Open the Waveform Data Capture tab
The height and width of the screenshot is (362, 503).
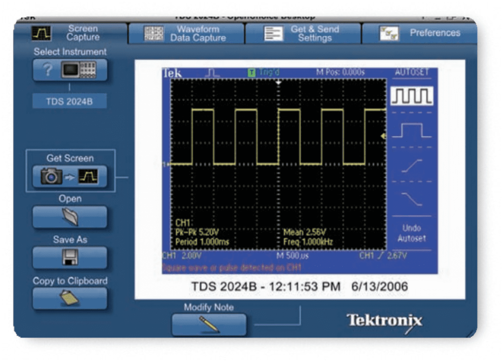186,33
